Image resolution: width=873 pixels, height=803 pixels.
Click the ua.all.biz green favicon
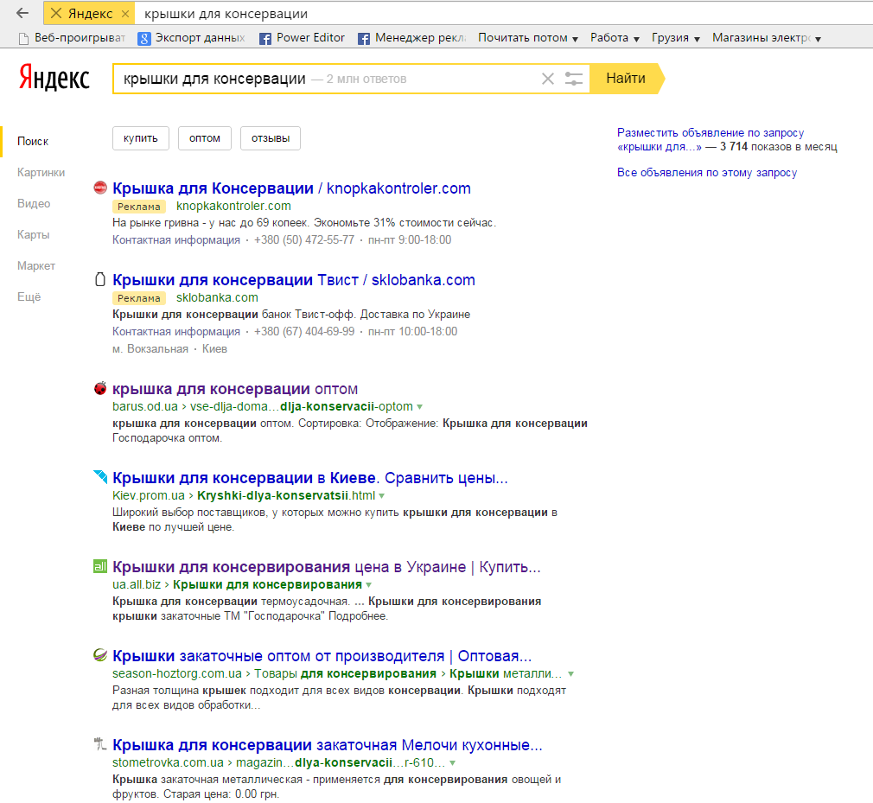pos(100,566)
